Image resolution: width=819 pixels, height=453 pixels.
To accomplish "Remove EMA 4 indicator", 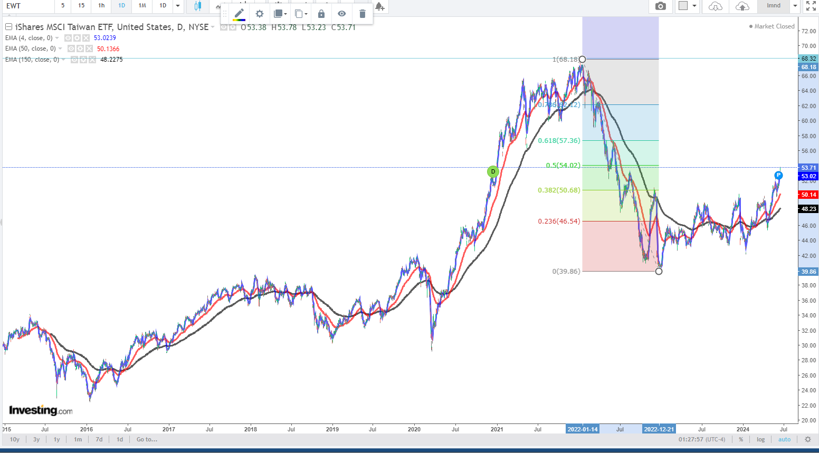I will (86, 38).
